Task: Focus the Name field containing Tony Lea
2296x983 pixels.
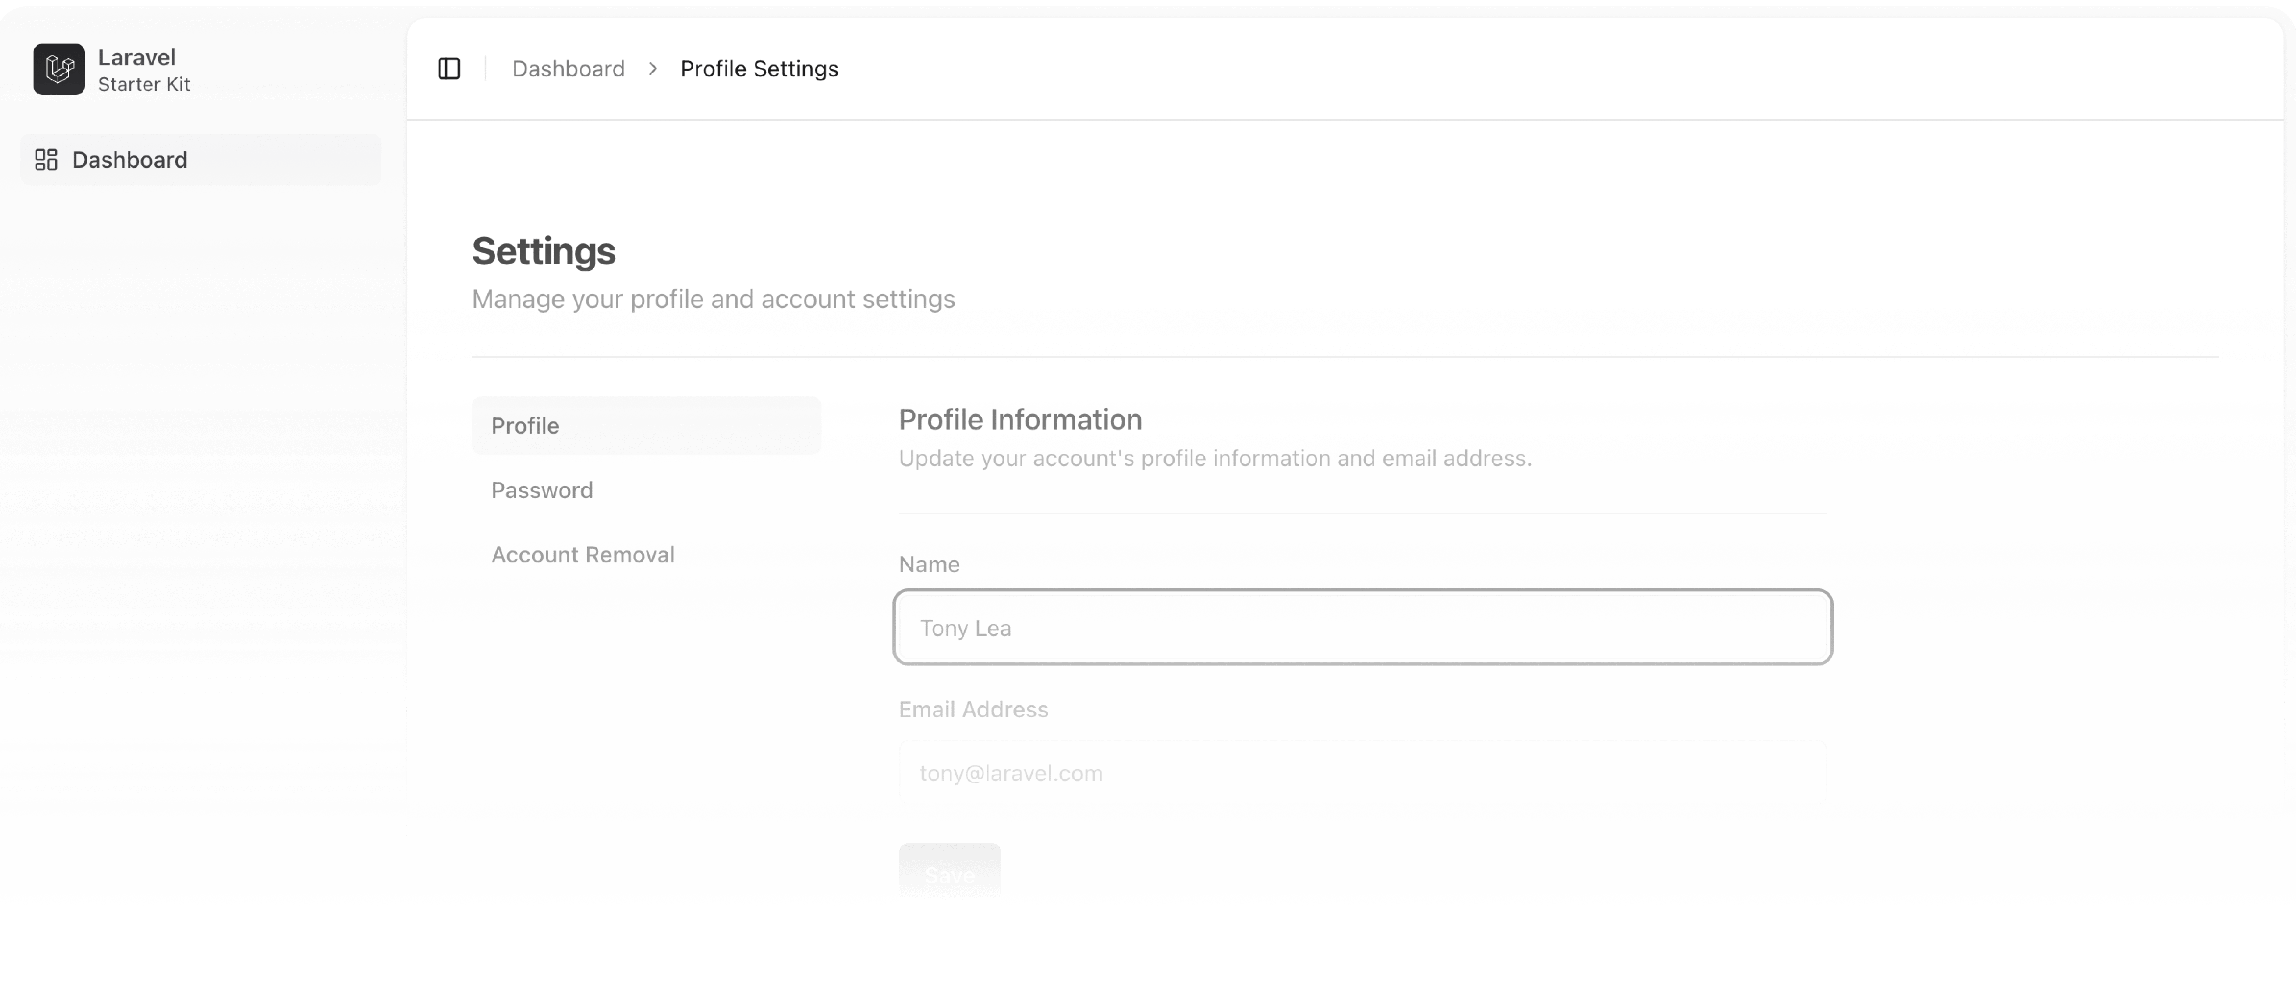Action: coord(1362,627)
